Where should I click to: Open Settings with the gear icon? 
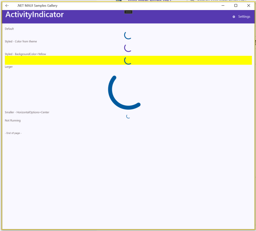pyautogui.click(x=234, y=17)
